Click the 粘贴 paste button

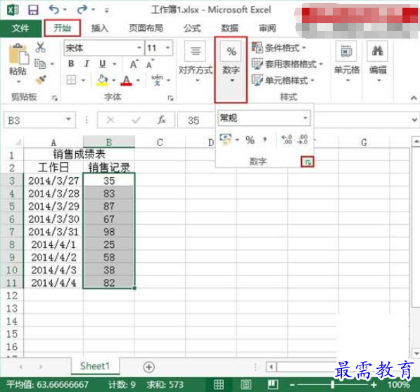point(18,63)
